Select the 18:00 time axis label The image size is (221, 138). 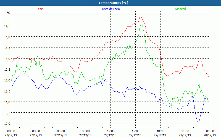pyautogui.click(x=161, y=131)
